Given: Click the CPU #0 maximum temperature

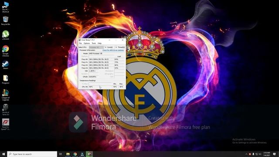Looking at the screenshot, I should point(121,87).
